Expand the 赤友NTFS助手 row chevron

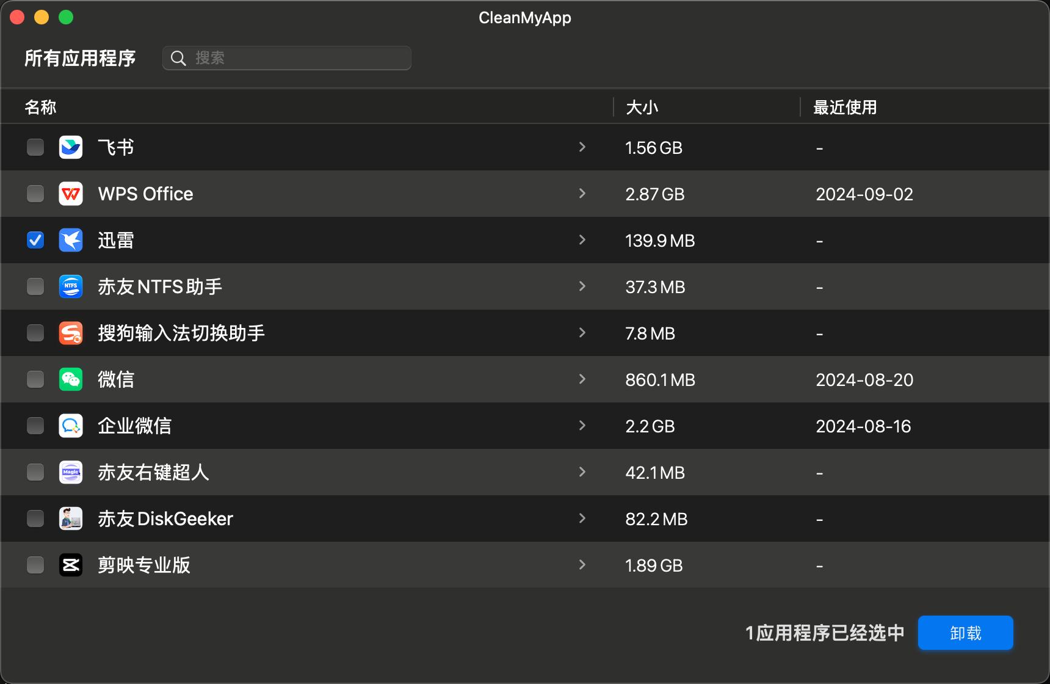coord(582,286)
